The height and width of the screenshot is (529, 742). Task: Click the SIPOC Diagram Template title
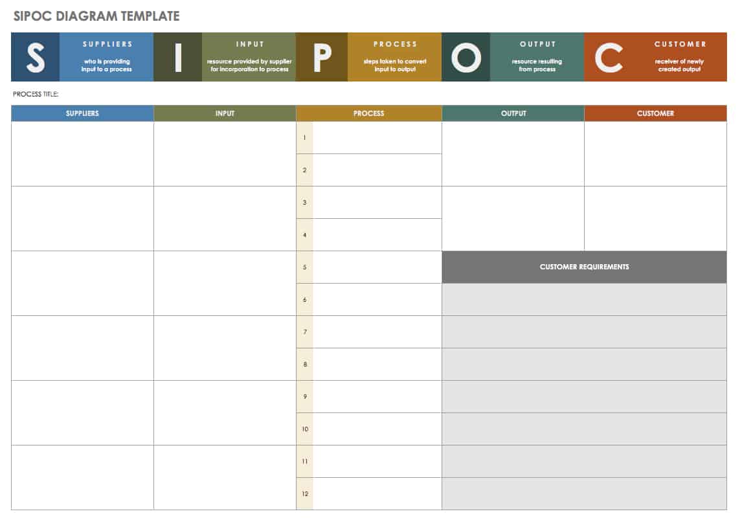click(96, 16)
